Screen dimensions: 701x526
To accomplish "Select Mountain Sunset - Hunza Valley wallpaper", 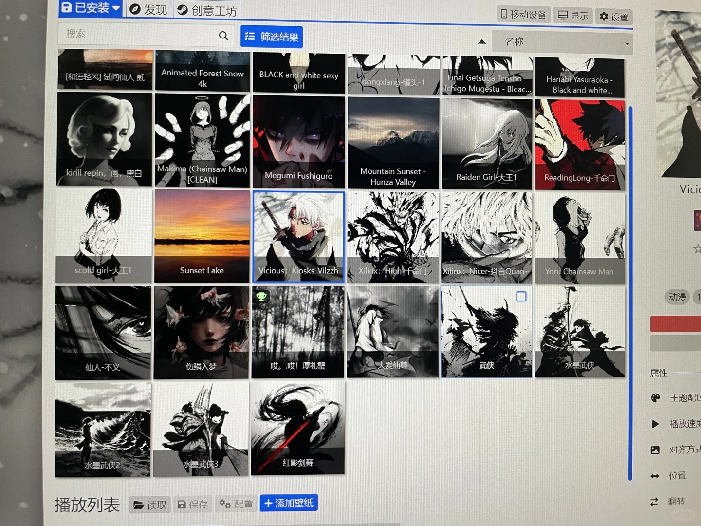I will [x=393, y=143].
